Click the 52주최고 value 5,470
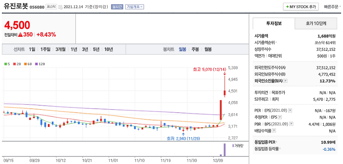 [318, 99]
